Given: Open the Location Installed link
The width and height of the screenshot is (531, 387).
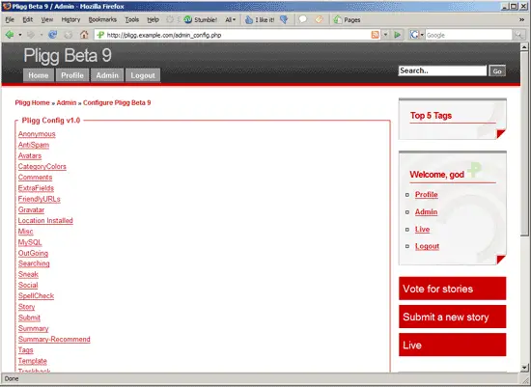Looking at the screenshot, I should coord(45,221).
